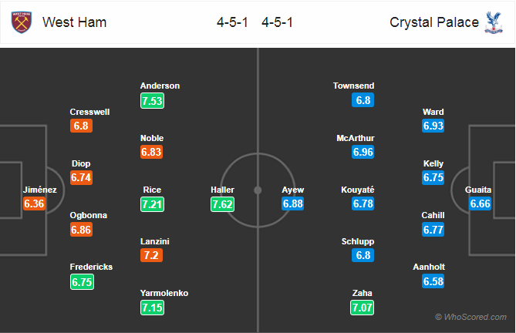The width and height of the screenshot is (516, 333).
Task: Click the WhoScored.com watermark
Action: 471,317
